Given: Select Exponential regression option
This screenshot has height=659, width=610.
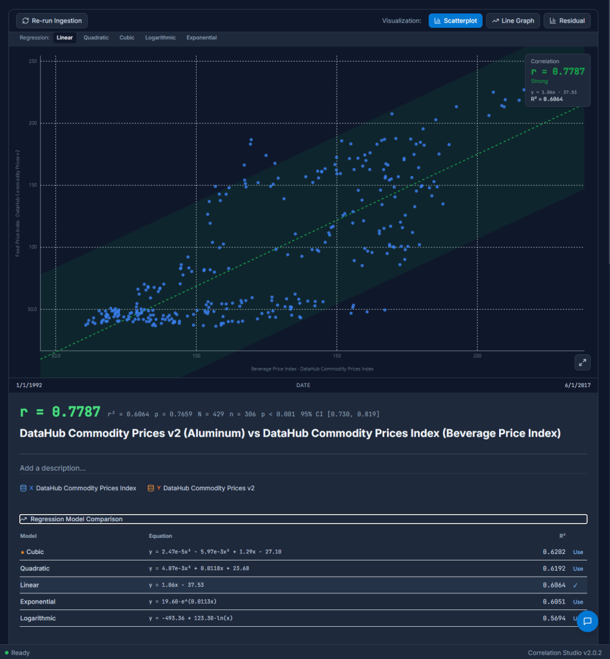Looking at the screenshot, I should click(202, 37).
